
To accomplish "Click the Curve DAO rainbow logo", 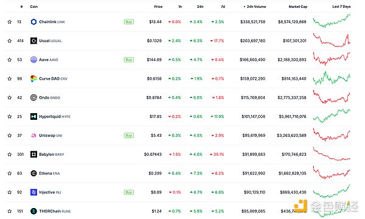I will 33,78.
